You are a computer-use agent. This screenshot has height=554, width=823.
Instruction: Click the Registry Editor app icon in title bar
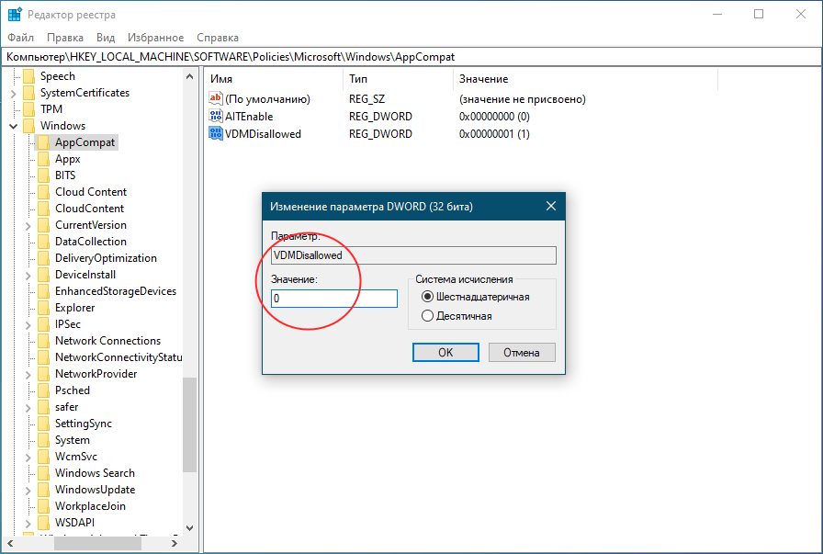[15, 14]
